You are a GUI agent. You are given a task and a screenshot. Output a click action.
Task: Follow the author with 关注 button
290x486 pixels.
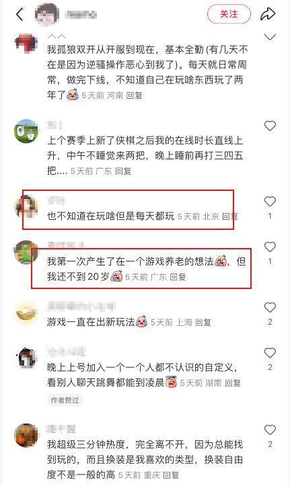(x=229, y=14)
